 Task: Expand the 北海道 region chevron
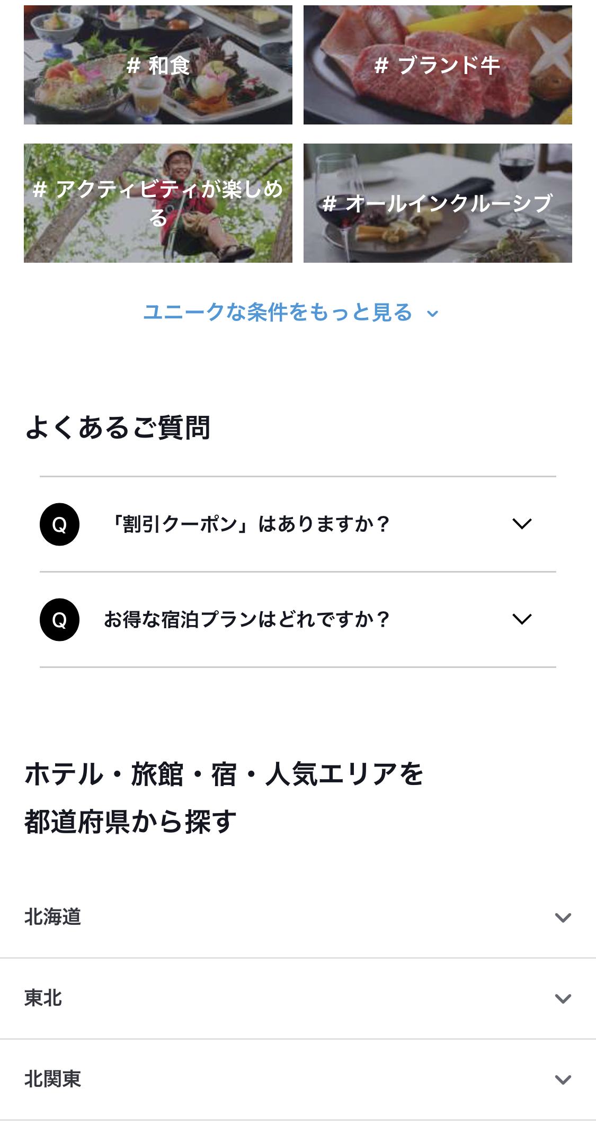click(563, 917)
